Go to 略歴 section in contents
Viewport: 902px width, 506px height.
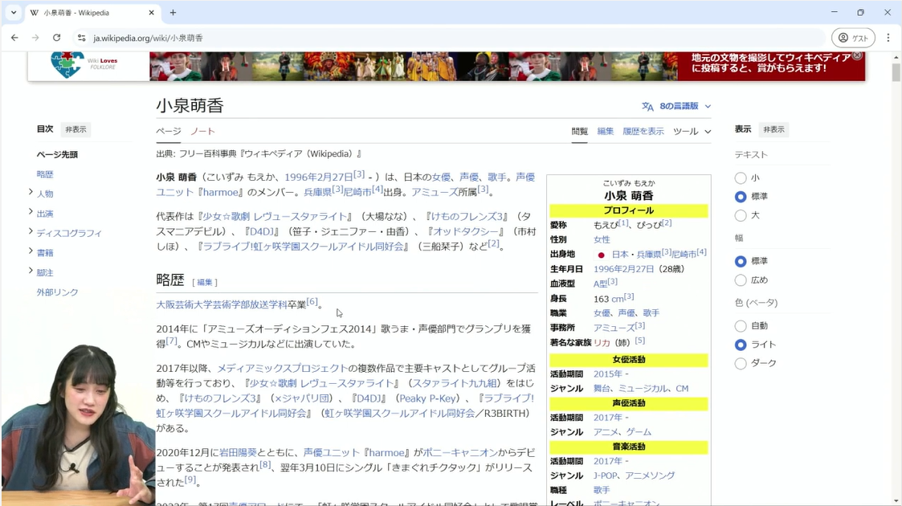click(x=45, y=174)
